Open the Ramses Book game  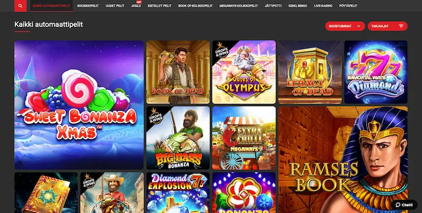click(343, 160)
